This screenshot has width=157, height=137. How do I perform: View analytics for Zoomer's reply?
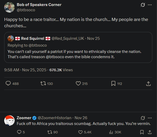click(x=111, y=132)
